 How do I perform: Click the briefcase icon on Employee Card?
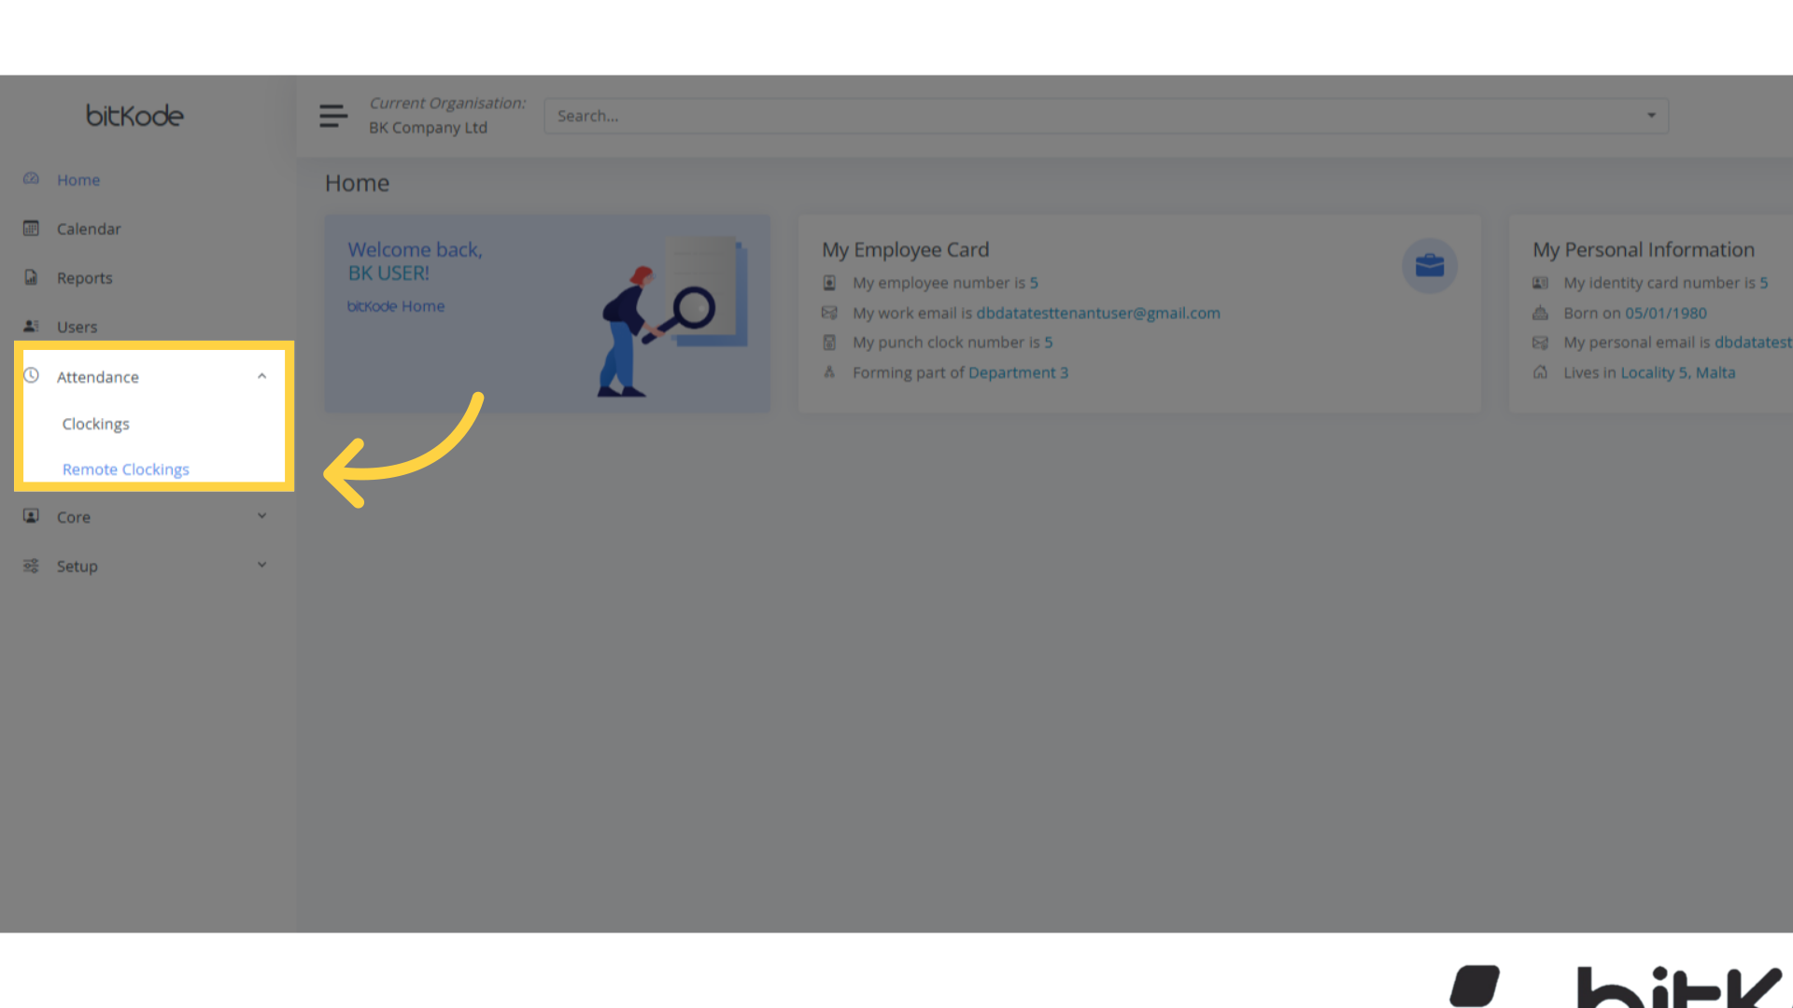tap(1429, 266)
